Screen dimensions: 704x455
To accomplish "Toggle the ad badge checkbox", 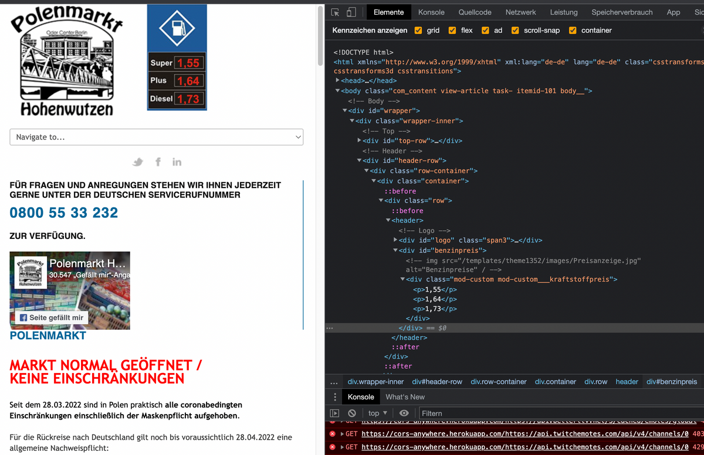I will point(485,30).
